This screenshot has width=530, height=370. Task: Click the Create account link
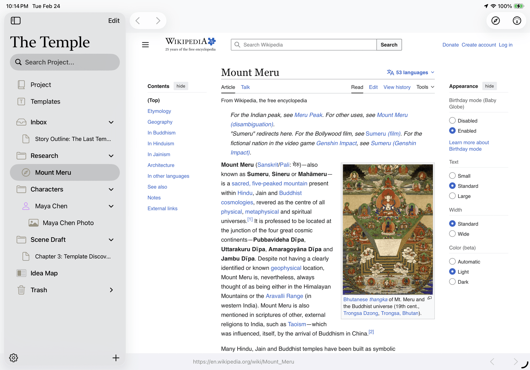coord(479,45)
